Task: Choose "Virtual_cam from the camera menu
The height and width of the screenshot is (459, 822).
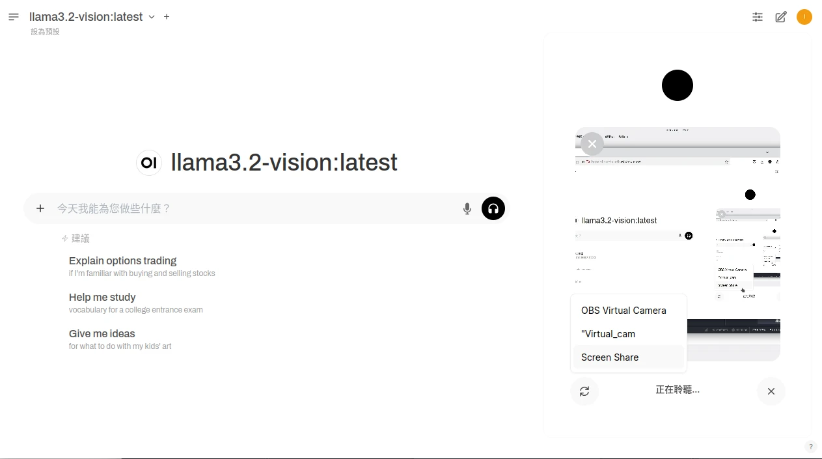Action: pyautogui.click(x=608, y=334)
